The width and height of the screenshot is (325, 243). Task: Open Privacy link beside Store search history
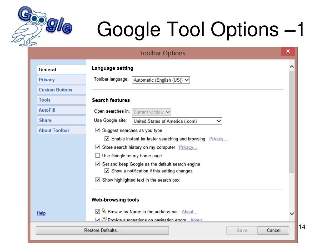188,147
